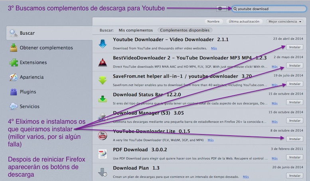Screen dimensions: 310x181
Task: Open the Servicios chat bubble icon
Action: 14,106
